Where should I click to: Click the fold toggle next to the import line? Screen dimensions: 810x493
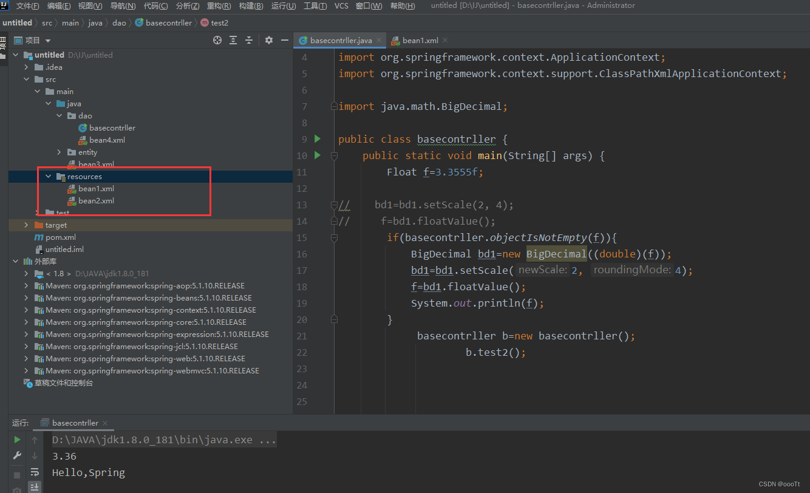(333, 106)
